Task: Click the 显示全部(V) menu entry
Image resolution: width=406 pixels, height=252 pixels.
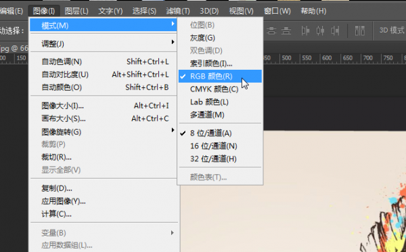Action: tap(104, 170)
